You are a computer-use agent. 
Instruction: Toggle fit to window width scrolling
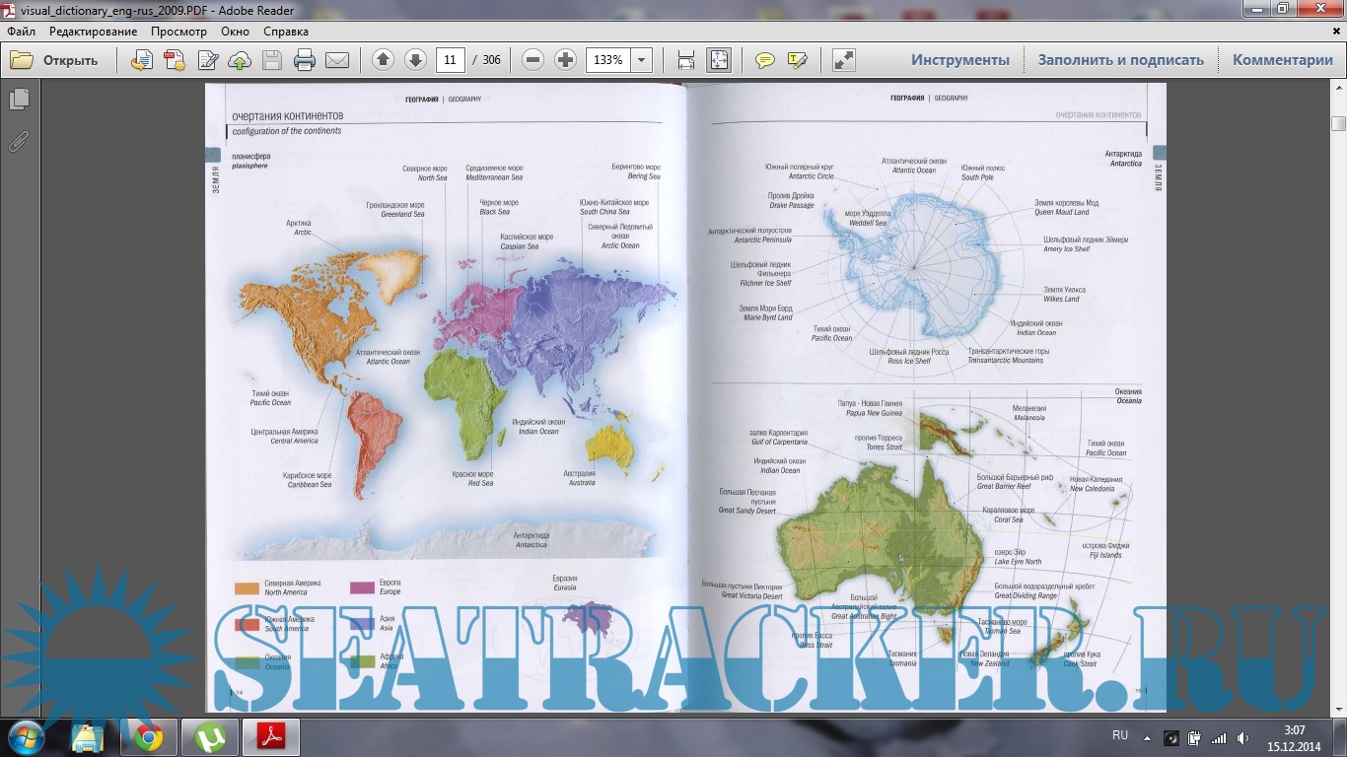click(686, 60)
